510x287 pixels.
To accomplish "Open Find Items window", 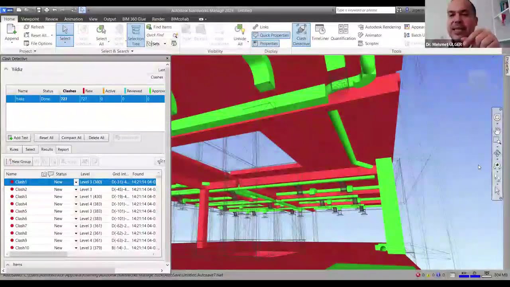I will pos(159,27).
